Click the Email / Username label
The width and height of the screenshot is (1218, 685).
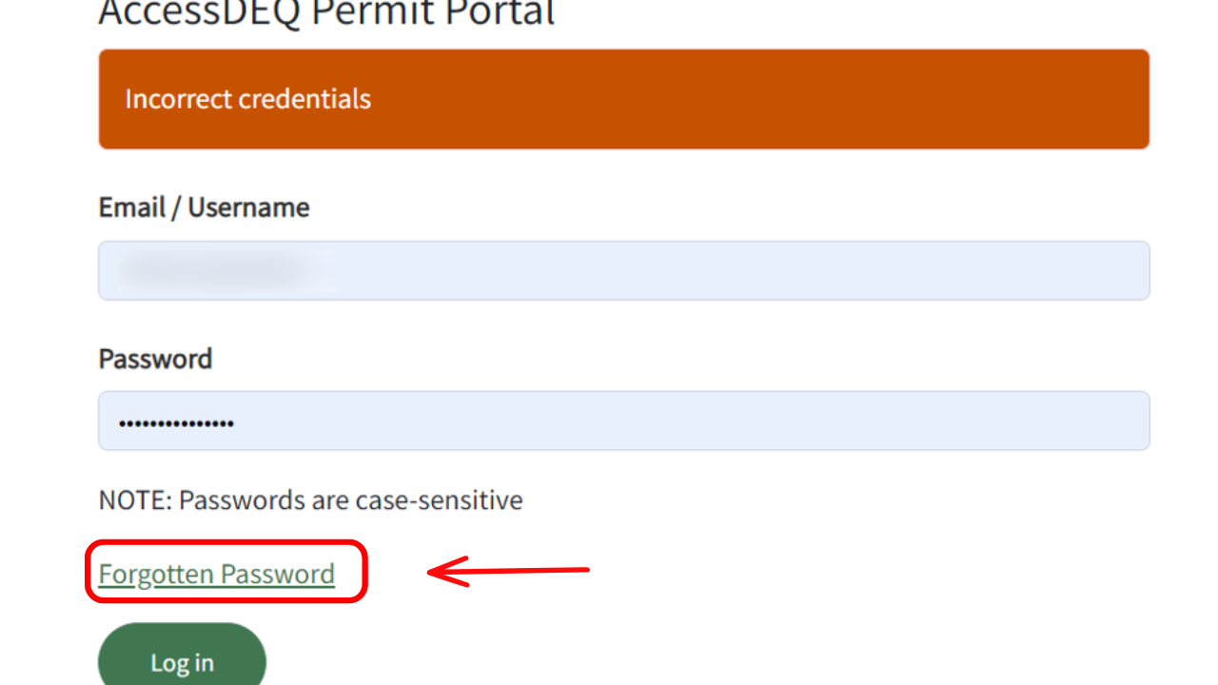[x=204, y=206]
